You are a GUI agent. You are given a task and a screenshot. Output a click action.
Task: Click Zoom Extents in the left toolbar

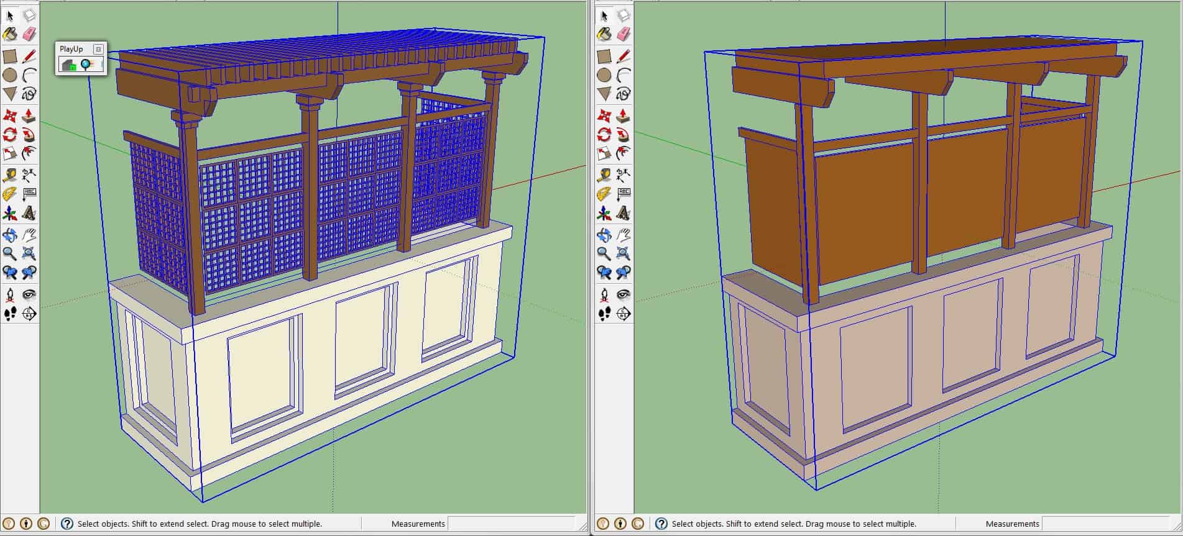point(29,253)
